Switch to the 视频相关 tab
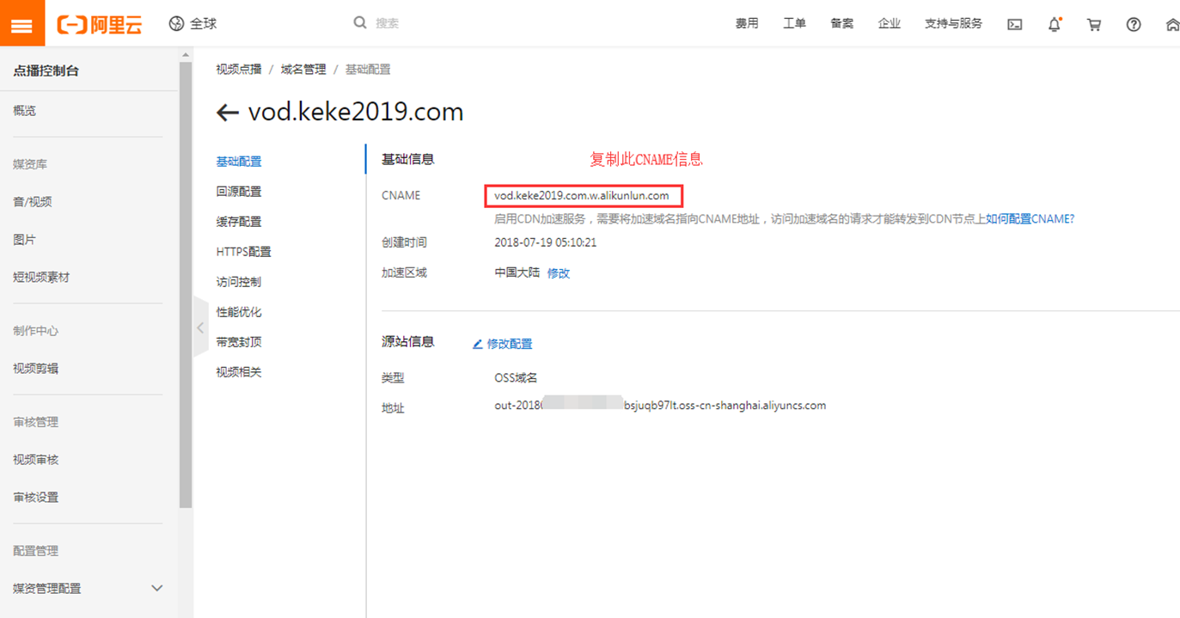1180x618 pixels. (x=239, y=372)
